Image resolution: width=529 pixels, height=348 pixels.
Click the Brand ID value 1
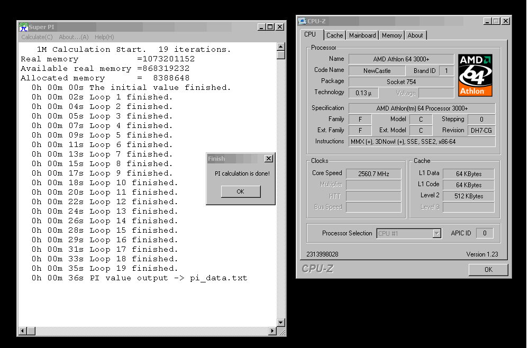click(446, 71)
